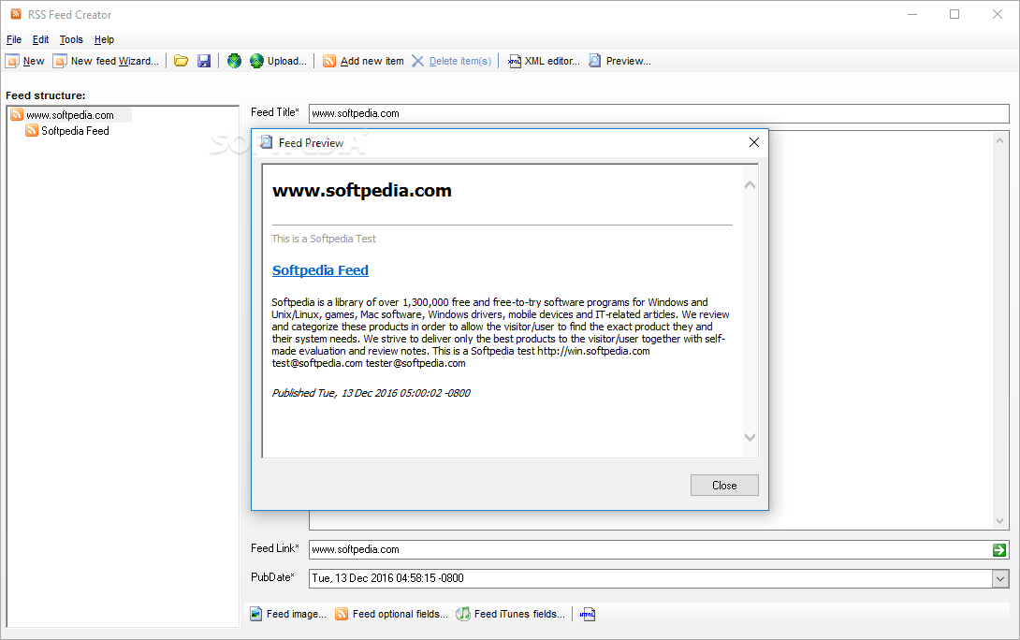1020x640 pixels.
Task: Minimize the RSS Feed Creator window
Action: (x=912, y=14)
